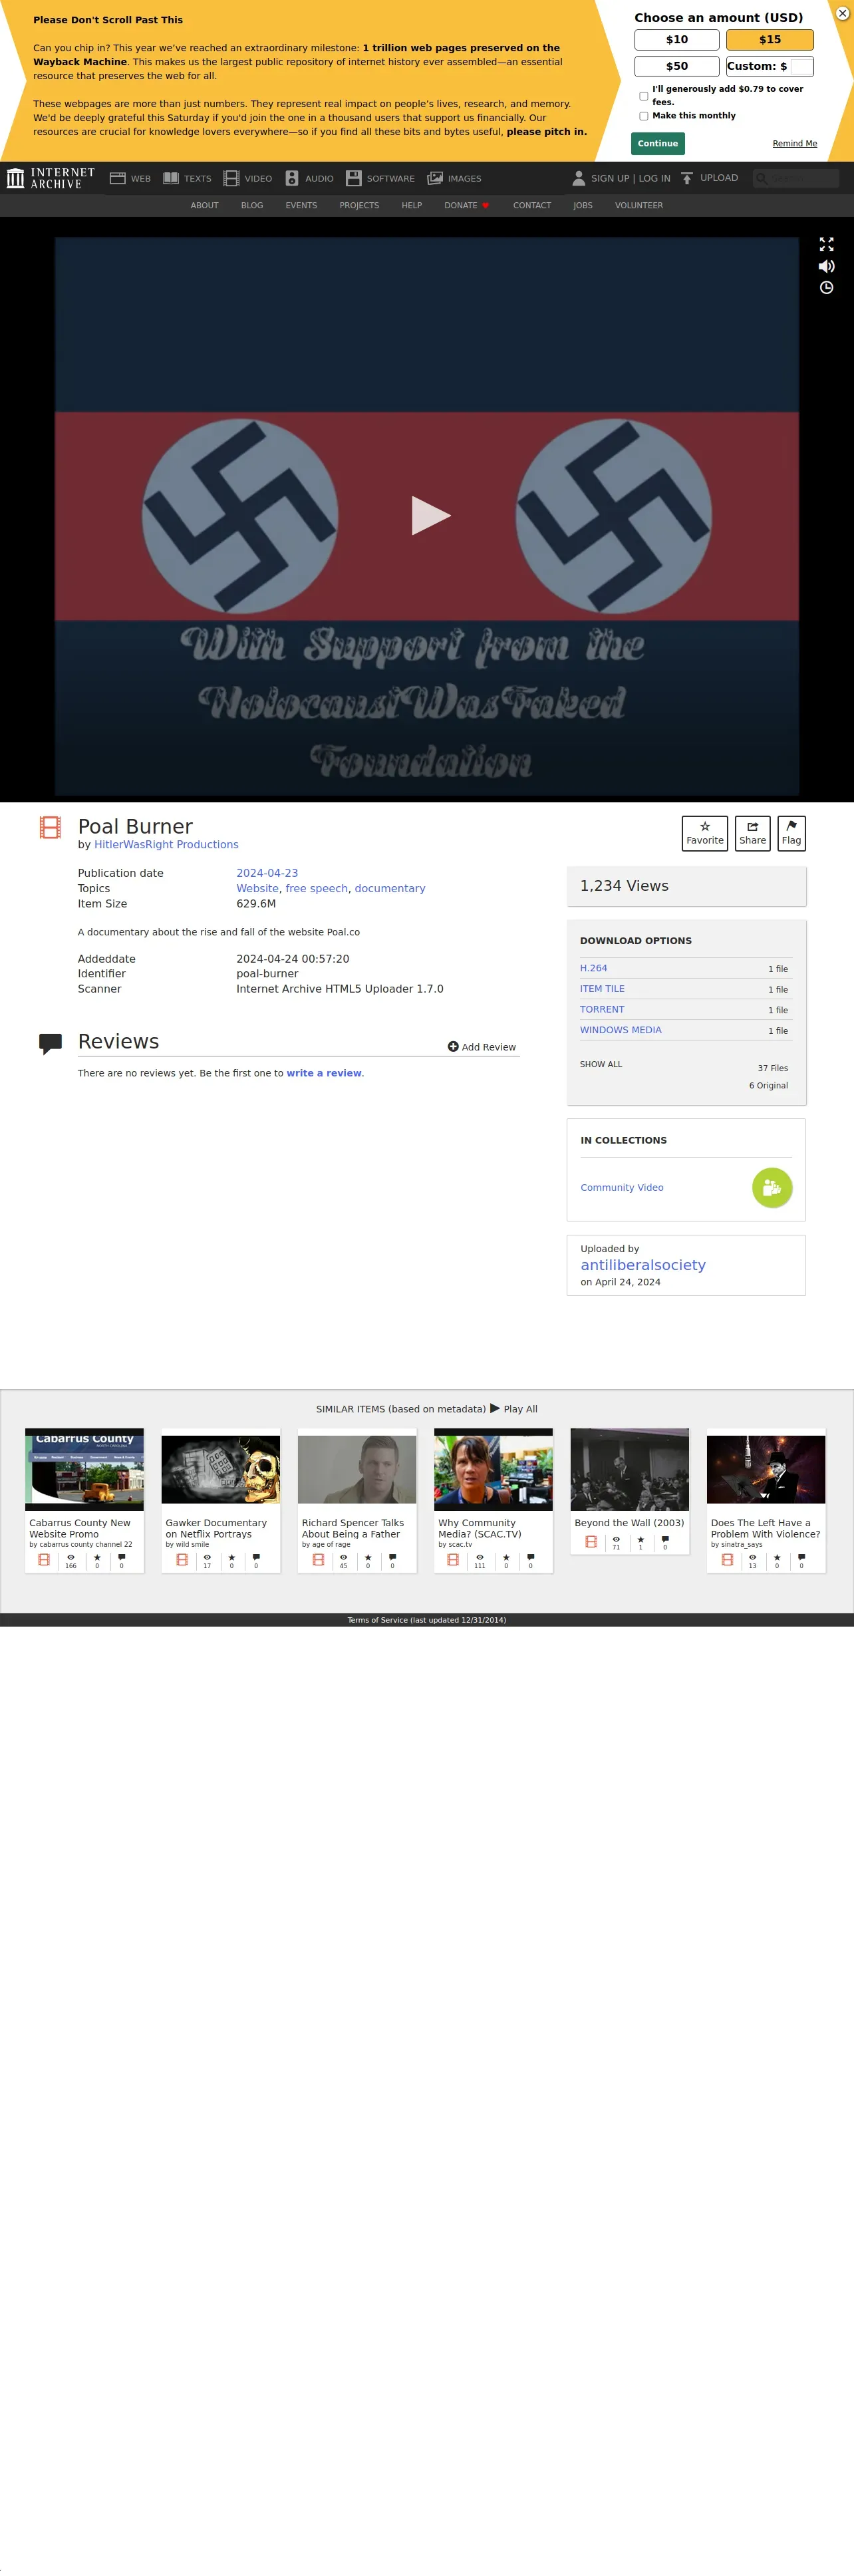Open the Community Video collection link
Screen dimensions: 854x2576
click(x=622, y=1188)
